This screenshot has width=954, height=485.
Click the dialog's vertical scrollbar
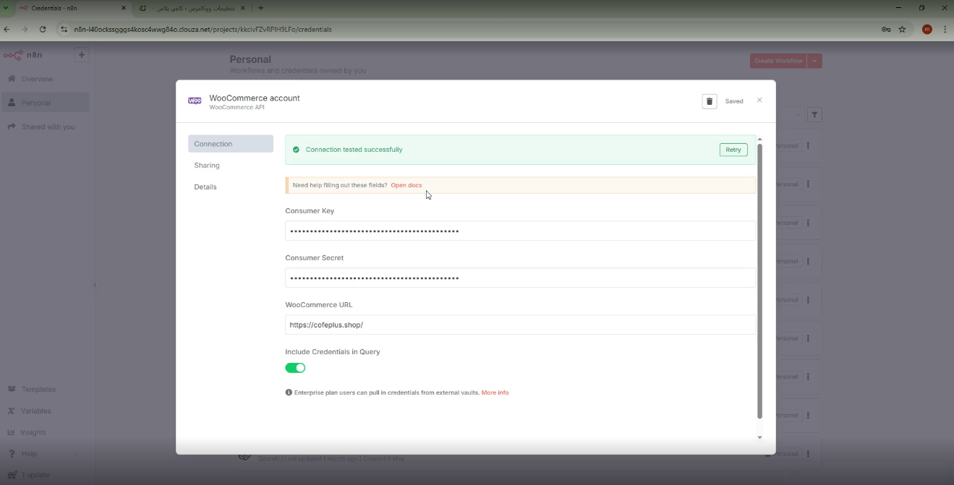759,282
